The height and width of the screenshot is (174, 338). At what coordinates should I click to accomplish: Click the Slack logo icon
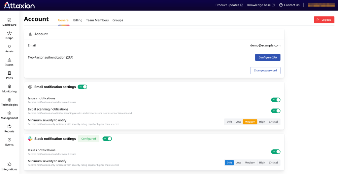(30, 139)
